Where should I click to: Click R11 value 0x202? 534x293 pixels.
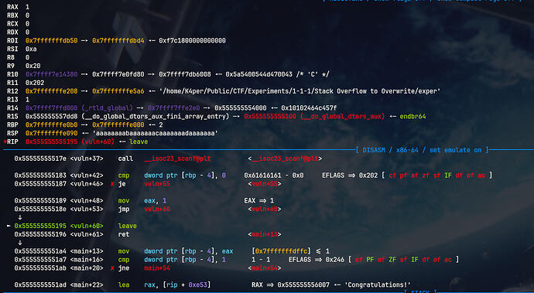pyautogui.click(x=35, y=83)
